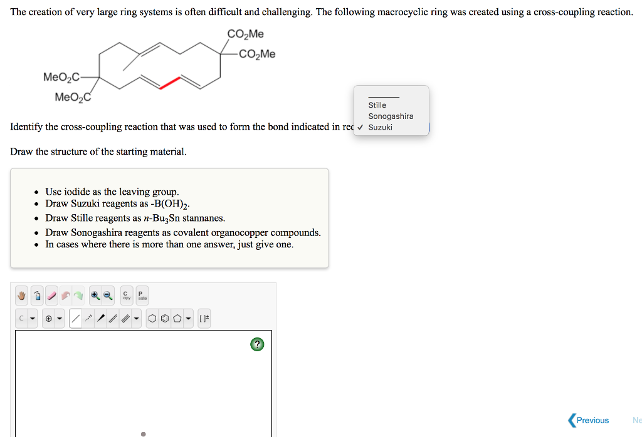Click the green question mark help icon
The image size is (642, 437).
pyautogui.click(x=257, y=344)
